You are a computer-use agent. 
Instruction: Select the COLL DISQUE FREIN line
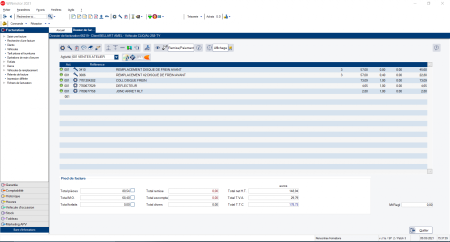click(x=243, y=80)
